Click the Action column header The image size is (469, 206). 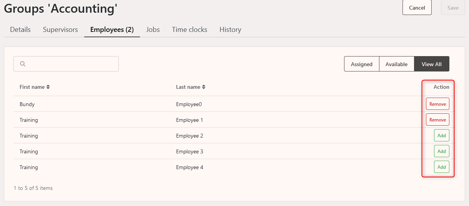[441, 87]
